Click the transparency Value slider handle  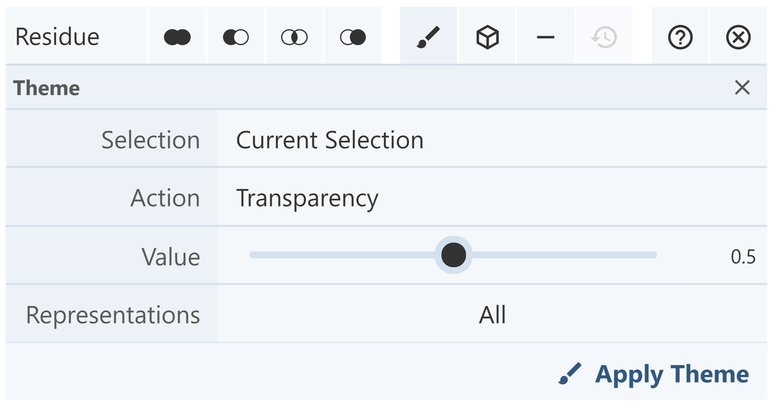[453, 255]
